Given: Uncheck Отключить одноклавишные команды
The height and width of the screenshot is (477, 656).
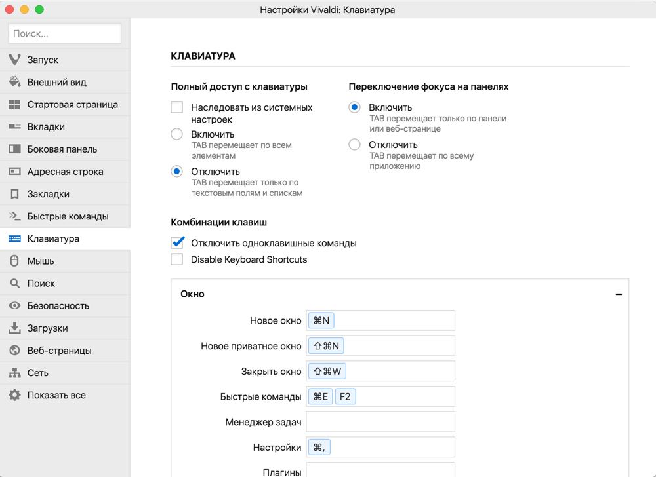Looking at the screenshot, I should 177,242.
